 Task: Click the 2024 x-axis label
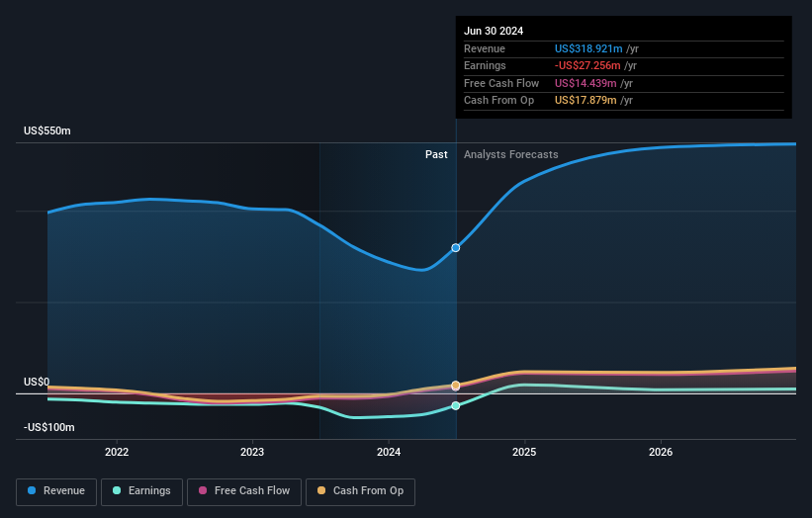pos(389,452)
